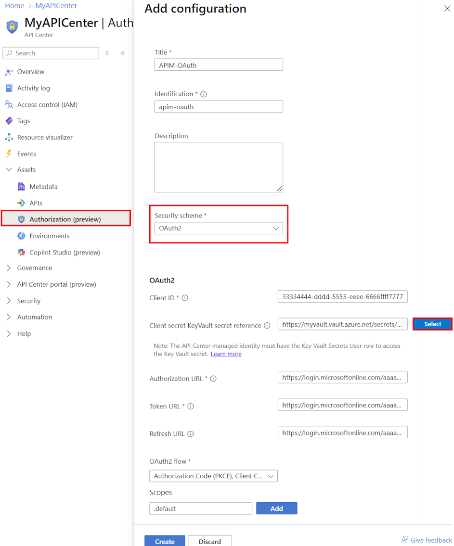Viewport: 454px width, 546px height.
Task: Click the info icon beside Authorization URL
Action: [213, 379]
